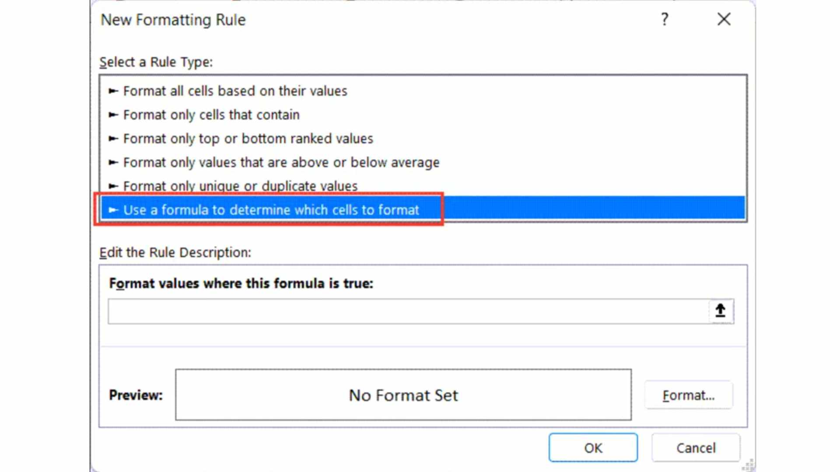Cancel the New Formatting Rule dialog
Viewport: 840px width, 472px height.
coord(696,448)
